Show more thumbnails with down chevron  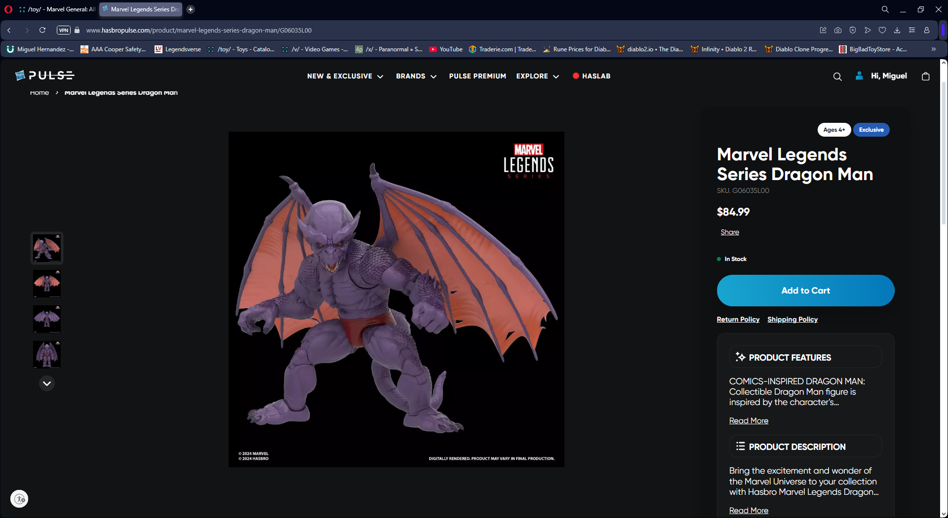click(47, 383)
